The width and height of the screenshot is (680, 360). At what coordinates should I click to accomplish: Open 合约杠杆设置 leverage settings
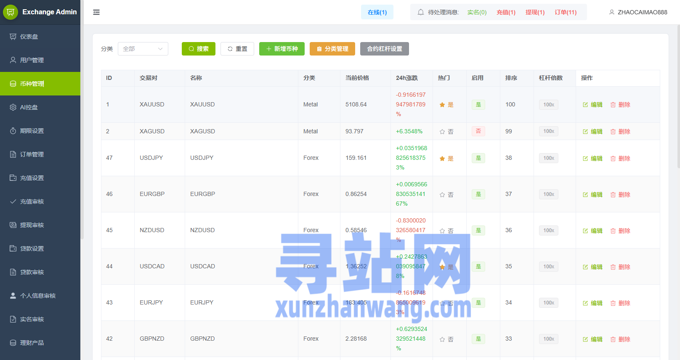(x=385, y=49)
